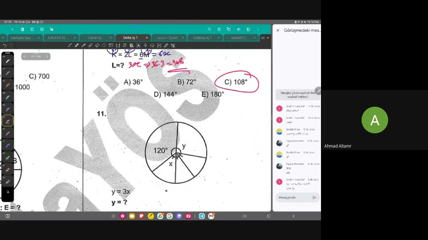Tap the Android home navigation button
The height and width of the screenshot is (240, 428).
[269, 216]
